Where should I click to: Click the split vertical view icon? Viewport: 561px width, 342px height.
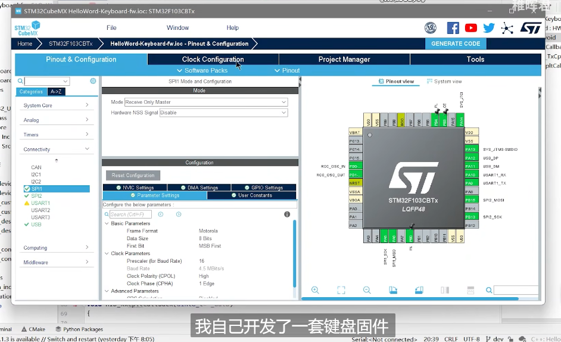tap(445, 290)
